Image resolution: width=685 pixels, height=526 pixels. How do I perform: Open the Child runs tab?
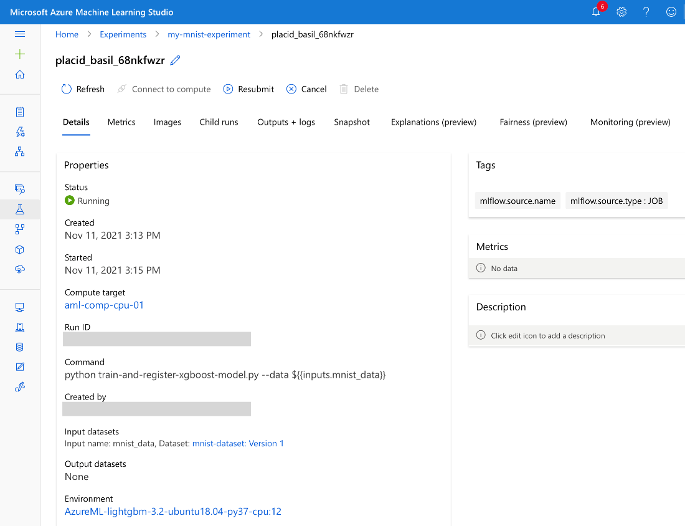coord(219,122)
